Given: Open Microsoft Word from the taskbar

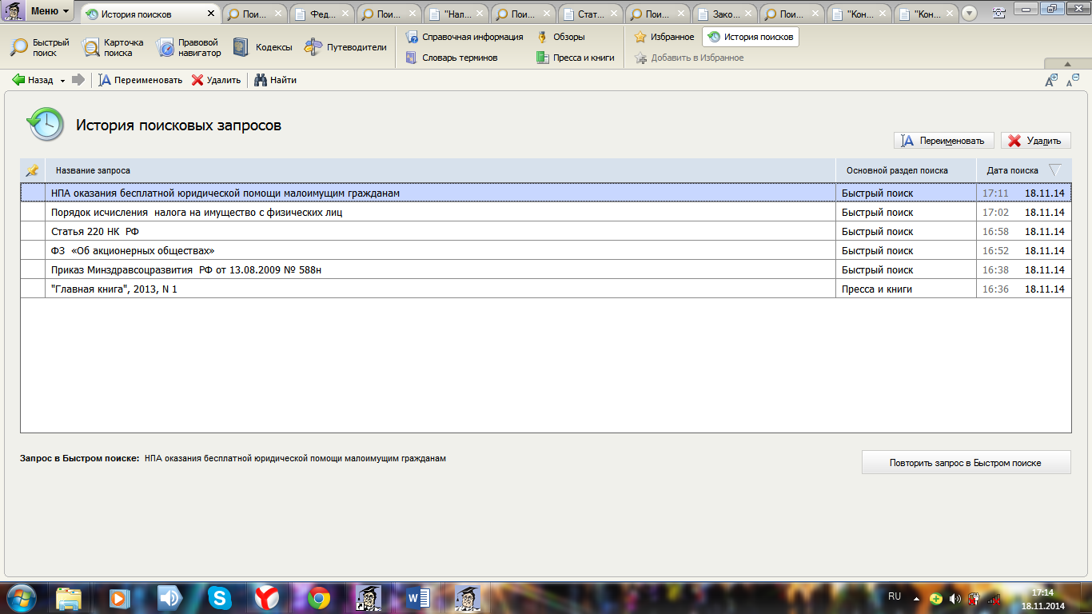Looking at the screenshot, I should [417, 597].
